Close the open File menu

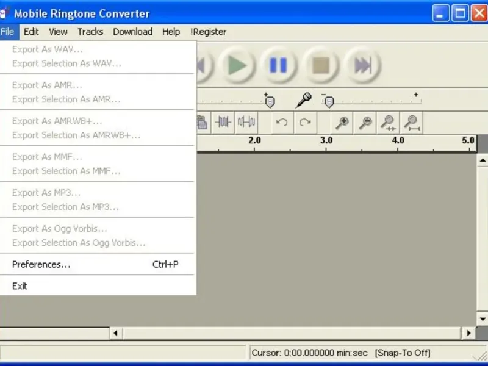(7, 32)
